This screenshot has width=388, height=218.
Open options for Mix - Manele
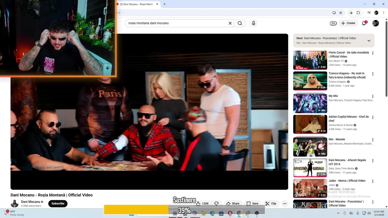pos(373,140)
